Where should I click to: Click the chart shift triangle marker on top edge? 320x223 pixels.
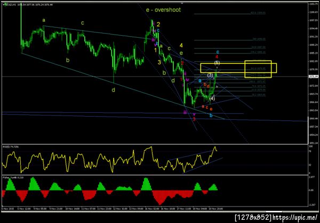point(182,3)
